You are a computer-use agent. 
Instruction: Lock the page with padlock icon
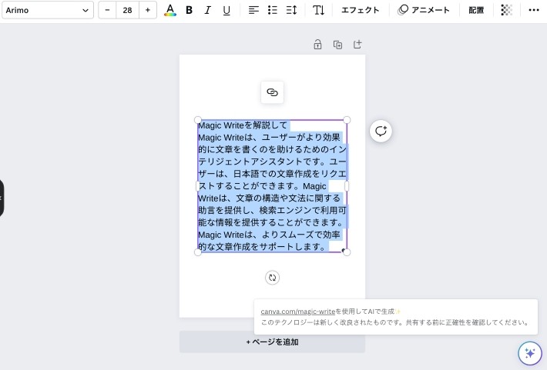click(x=317, y=45)
